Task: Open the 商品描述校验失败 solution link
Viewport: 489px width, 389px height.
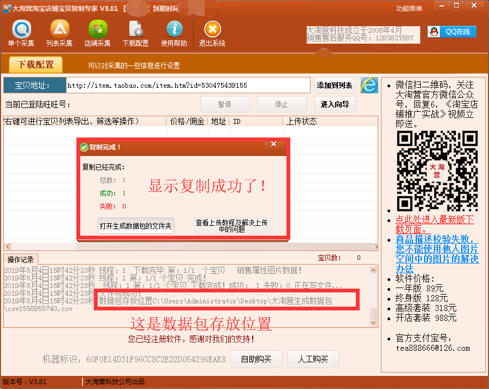Action: [437, 254]
